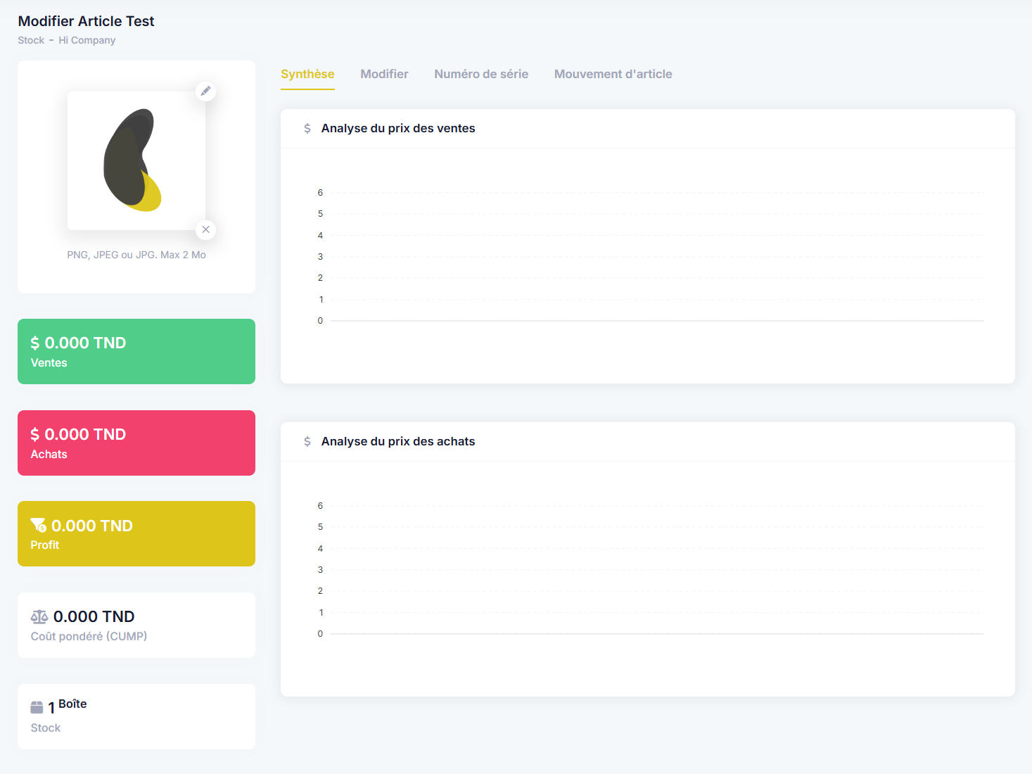Open the Numéro de série tab
The height and width of the screenshot is (774, 1032).
click(481, 74)
